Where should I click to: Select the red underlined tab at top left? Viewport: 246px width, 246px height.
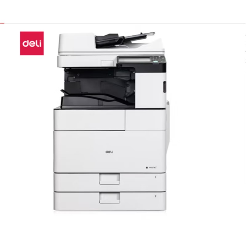click(2, 23)
